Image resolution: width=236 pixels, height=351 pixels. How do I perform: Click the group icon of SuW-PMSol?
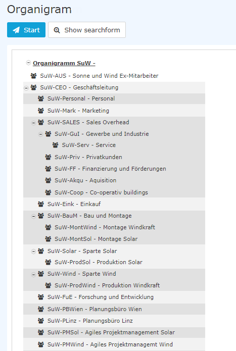point(41,332)
